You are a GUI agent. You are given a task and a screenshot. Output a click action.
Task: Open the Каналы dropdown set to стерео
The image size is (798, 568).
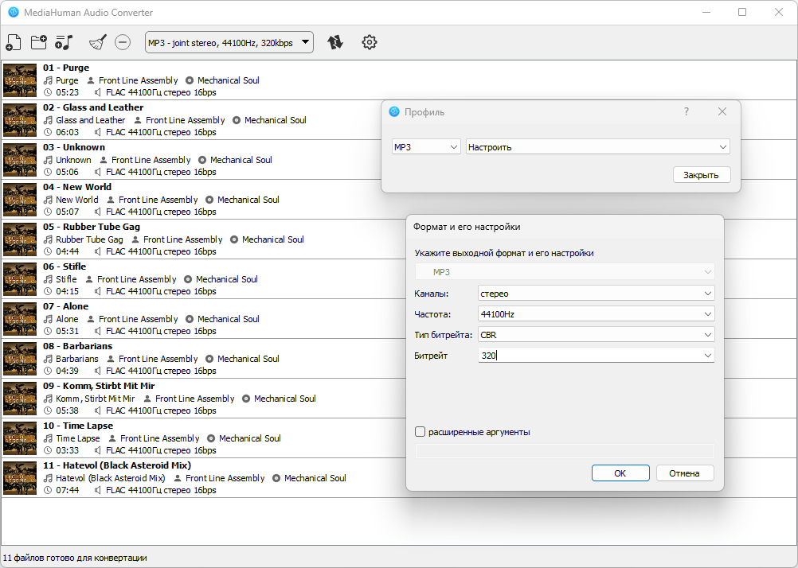click(596, 294)
